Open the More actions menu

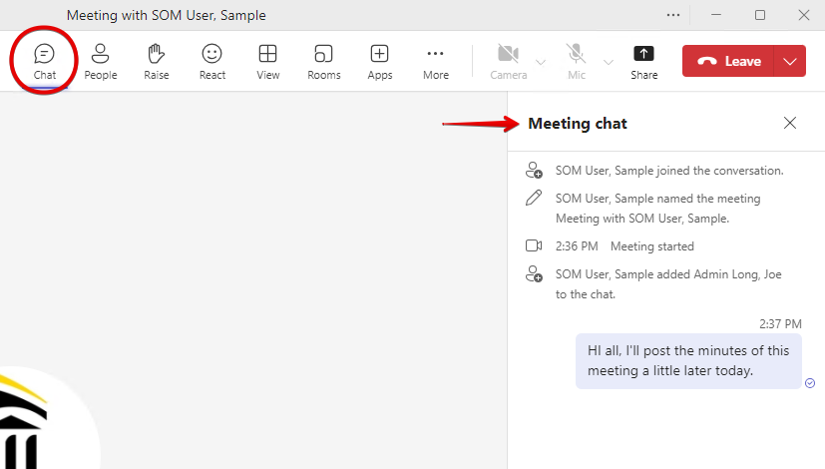coord(435,60)
